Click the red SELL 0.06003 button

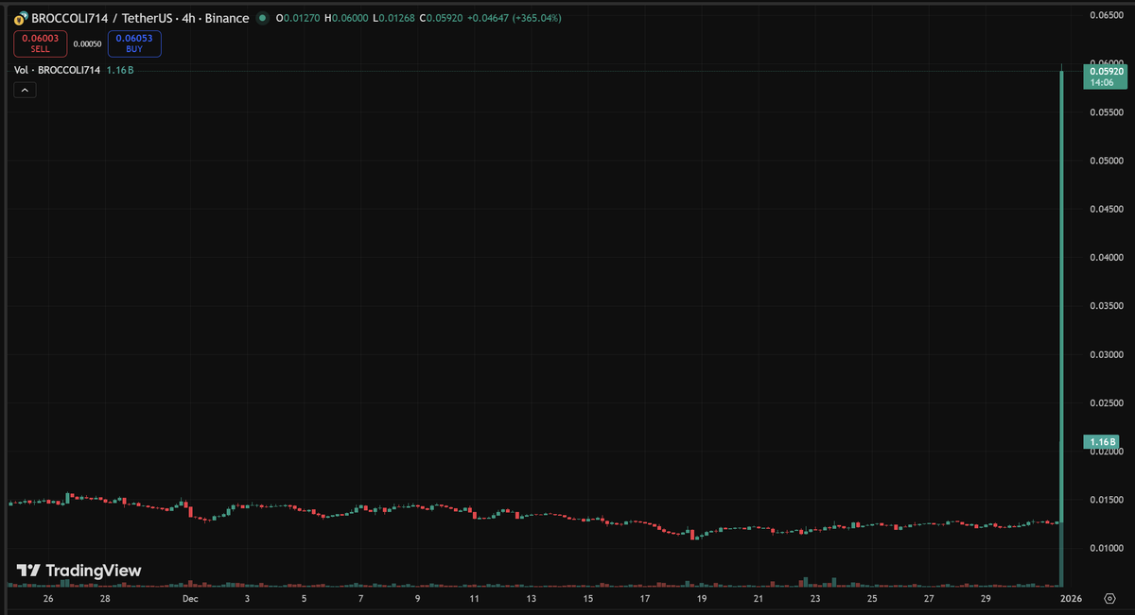tap(40, 43)
